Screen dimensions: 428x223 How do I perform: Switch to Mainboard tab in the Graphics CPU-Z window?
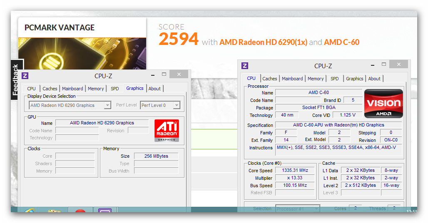click(72, 89)
